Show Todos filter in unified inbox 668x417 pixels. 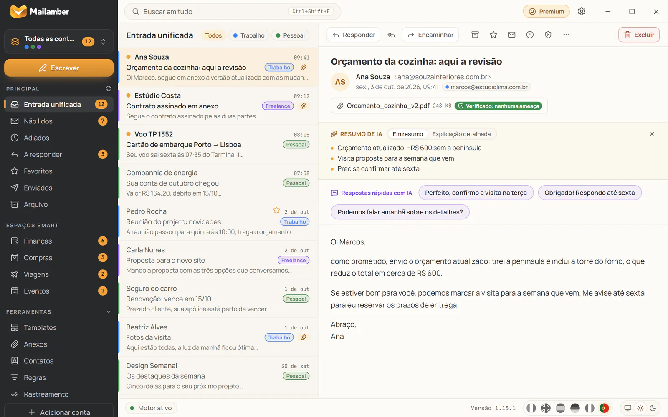coord(213,35)
